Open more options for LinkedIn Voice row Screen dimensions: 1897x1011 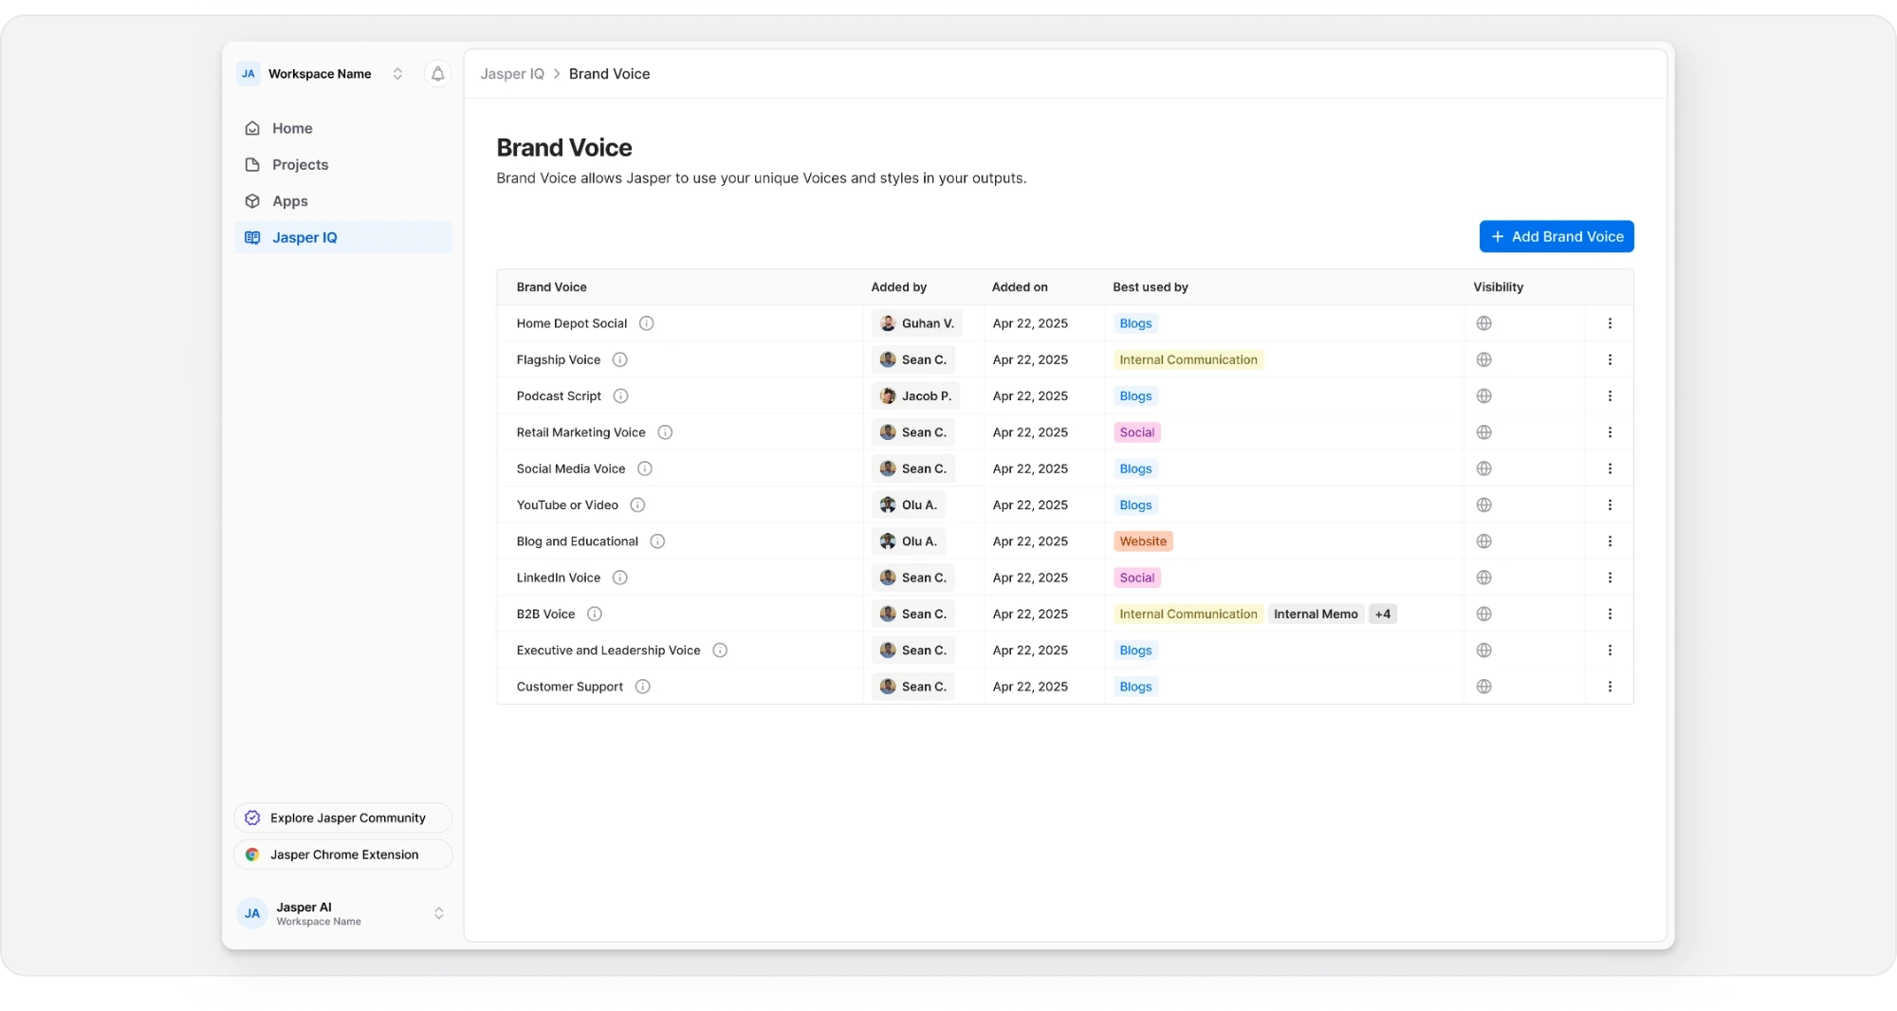1610,578
